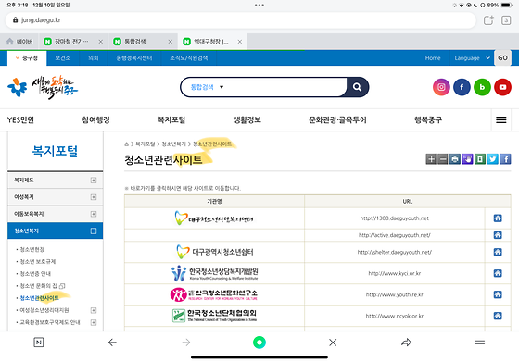Switch to 통합검색 browser tab
Viewport: 519px width, 362px height.
pyautogui.click(x=135, y=42)
